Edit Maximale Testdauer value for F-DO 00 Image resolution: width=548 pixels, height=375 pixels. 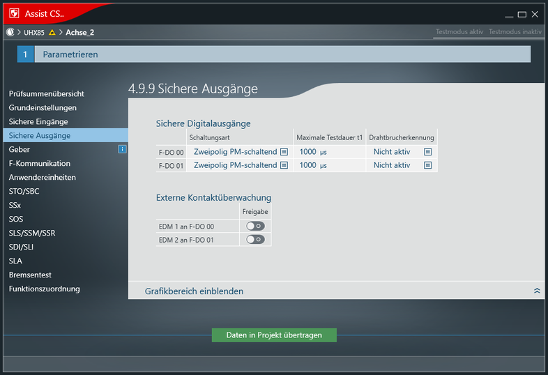307,151
